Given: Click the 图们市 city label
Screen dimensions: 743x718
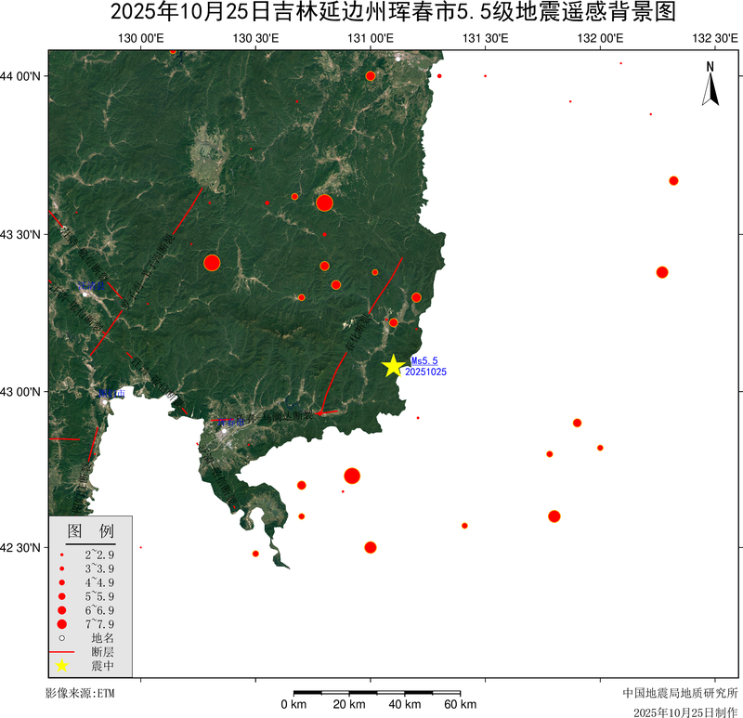Looking at the screenshot, I should click(111, 394).
